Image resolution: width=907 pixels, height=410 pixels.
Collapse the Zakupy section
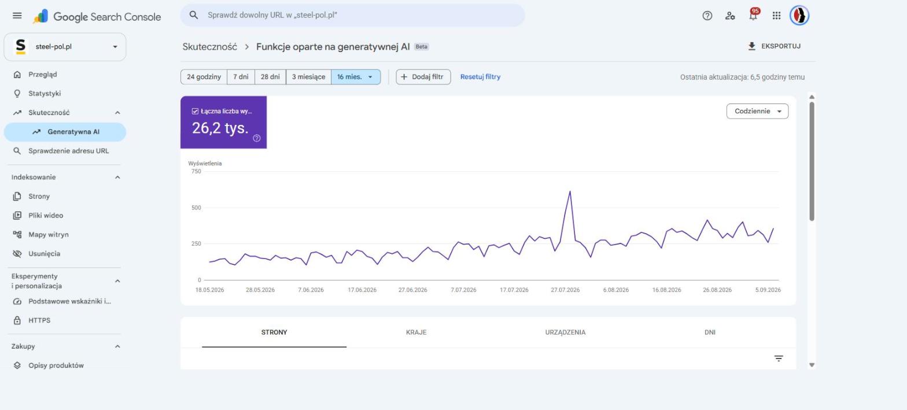tap(117, 346)
